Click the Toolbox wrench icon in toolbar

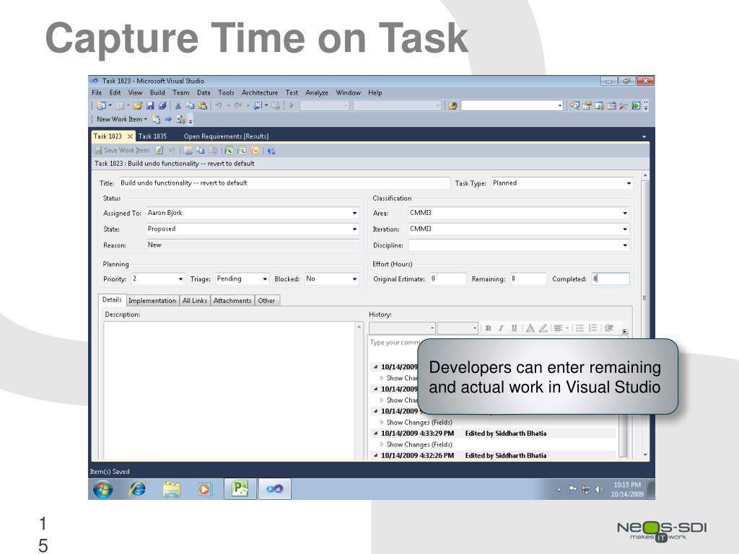(x=624, y=106)
